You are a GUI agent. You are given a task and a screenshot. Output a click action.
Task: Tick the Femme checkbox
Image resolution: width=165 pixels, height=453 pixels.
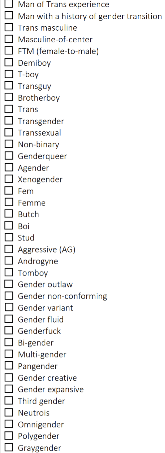[9, 203]
